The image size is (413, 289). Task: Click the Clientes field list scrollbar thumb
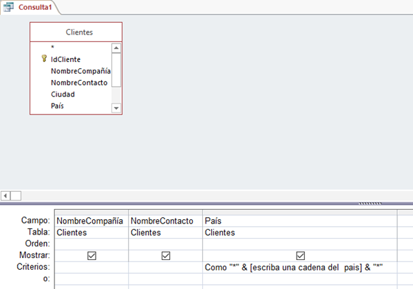point(116,70)
